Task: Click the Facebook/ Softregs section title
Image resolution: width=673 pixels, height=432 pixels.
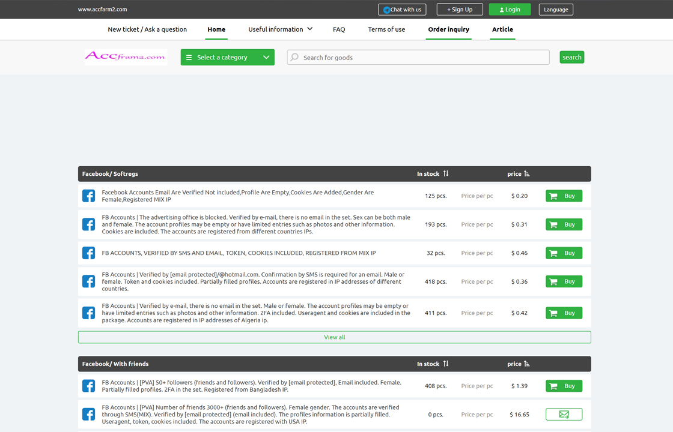Action: 110,173
